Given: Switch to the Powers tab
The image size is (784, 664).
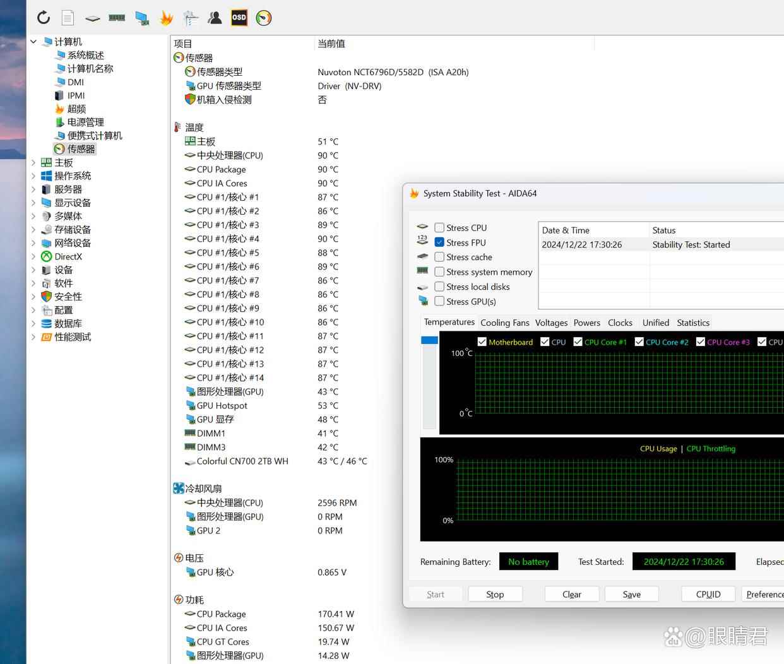Looking at the screenshot, I should pos(587,323).
